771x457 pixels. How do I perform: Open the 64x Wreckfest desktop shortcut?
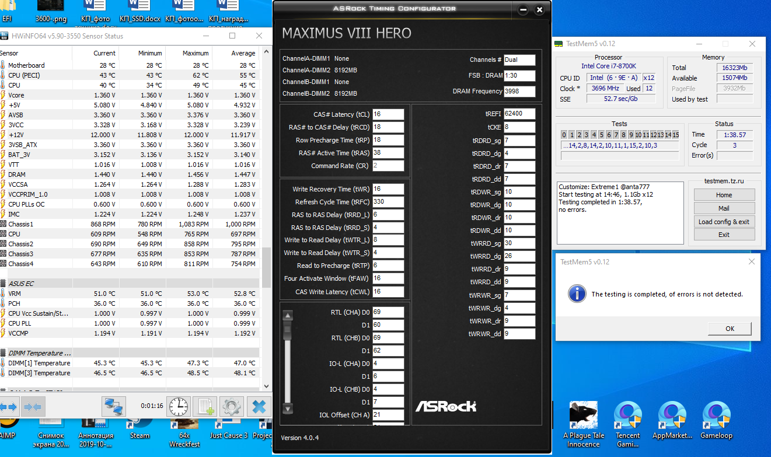tap(185, 433)
